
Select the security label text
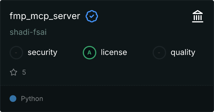[42, 52]
